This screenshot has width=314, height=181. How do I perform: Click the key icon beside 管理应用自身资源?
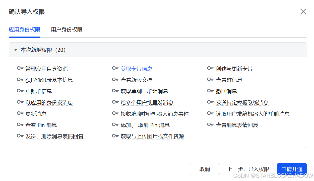(20, 68)
